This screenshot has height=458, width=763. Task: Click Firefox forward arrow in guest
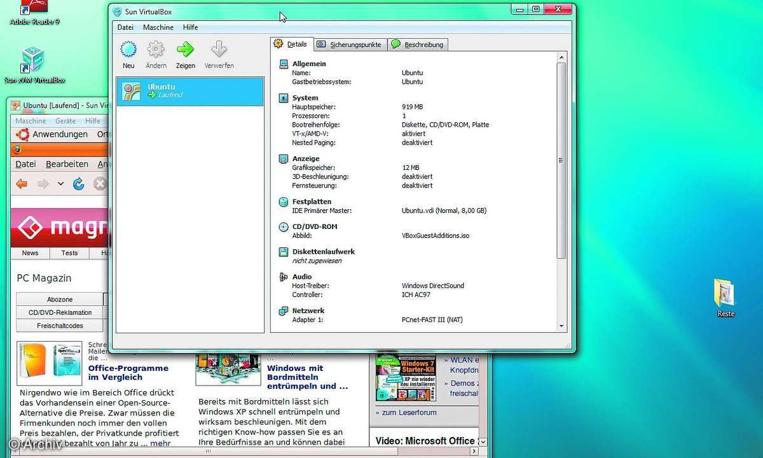click(x=43, y=184)
